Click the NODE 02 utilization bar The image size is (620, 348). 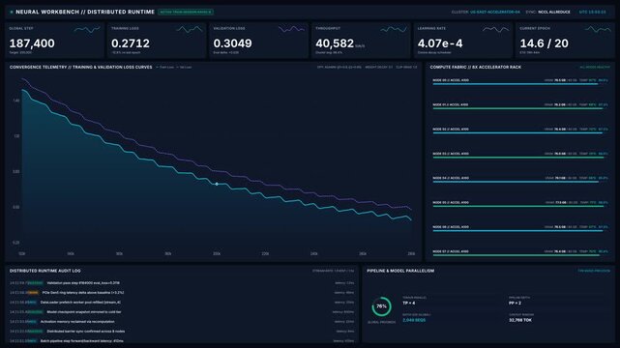click(520, 133)
